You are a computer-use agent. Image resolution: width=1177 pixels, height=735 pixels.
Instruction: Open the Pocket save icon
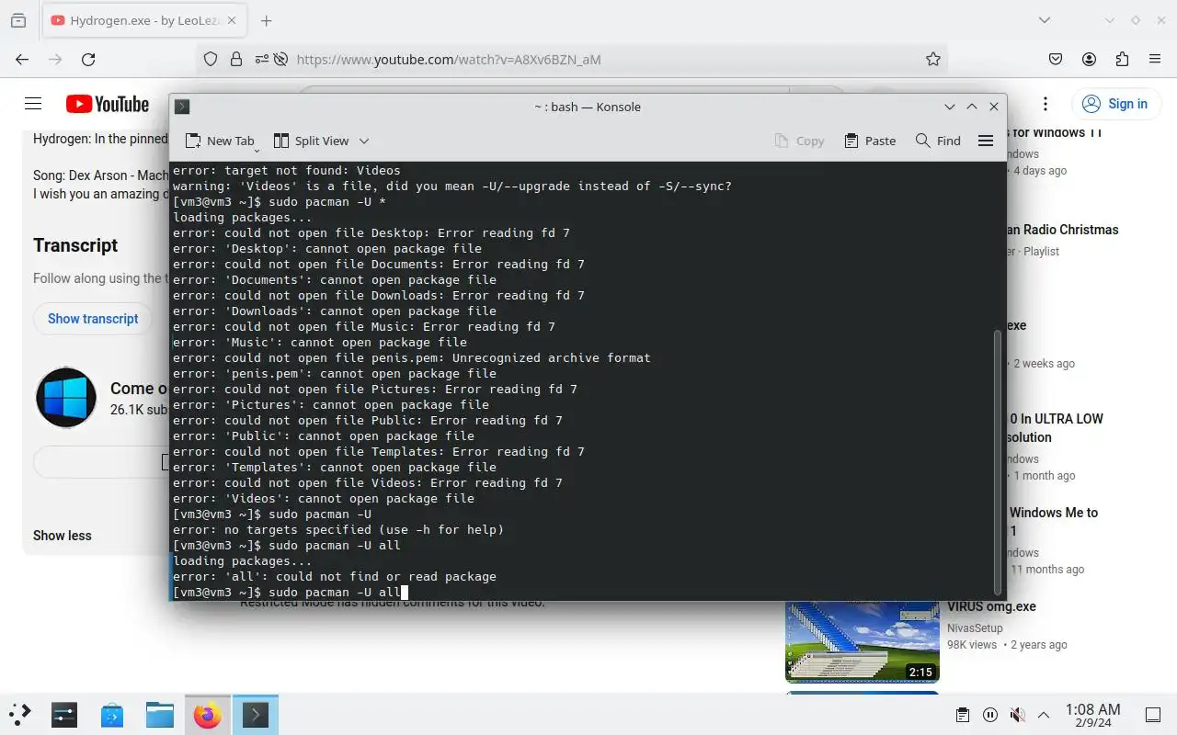(1056, 59)
